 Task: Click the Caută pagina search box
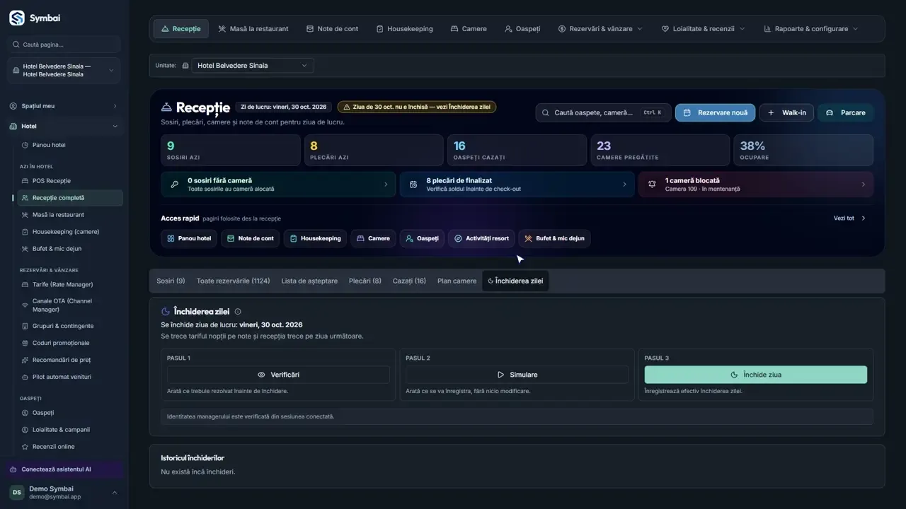point(64,45)
